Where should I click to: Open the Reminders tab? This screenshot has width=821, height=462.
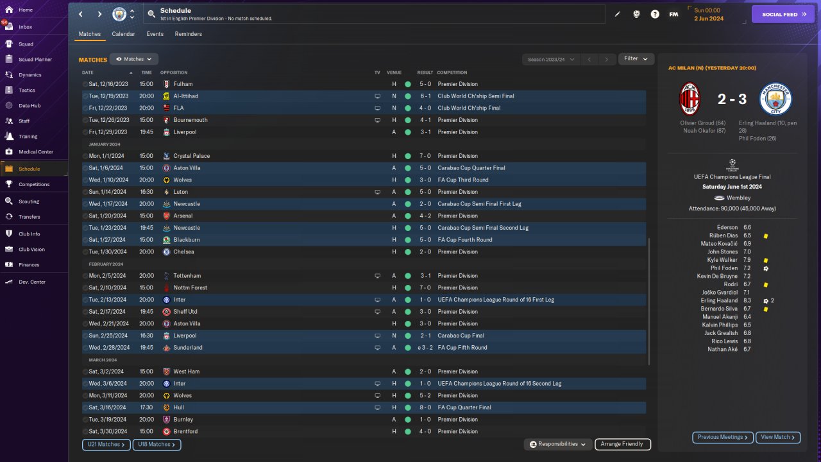(188, 34)
